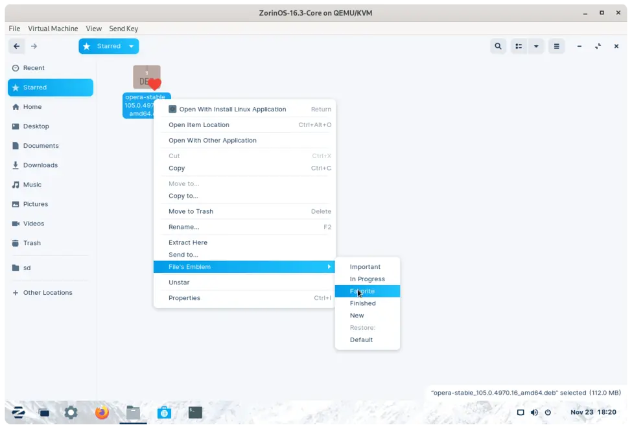The height and width of the screenshot is (429, 632).
Task: Browse Other Locations in sidebar
Action: [x=51, y=292]
